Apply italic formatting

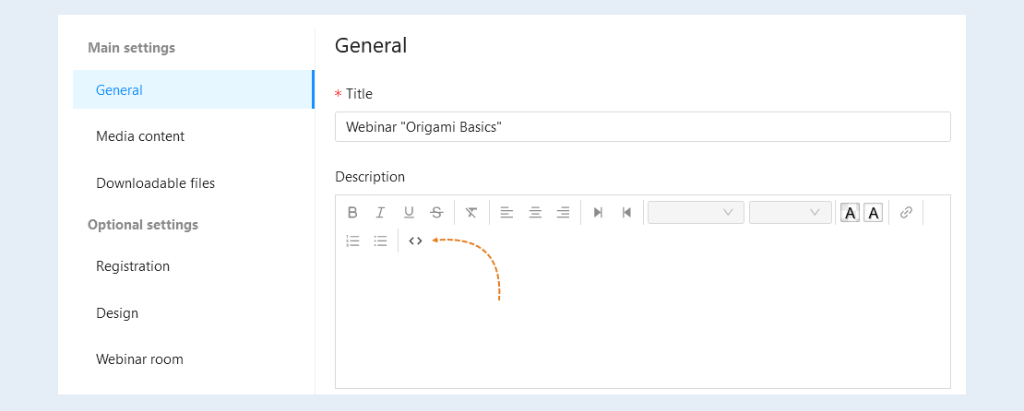380,212
